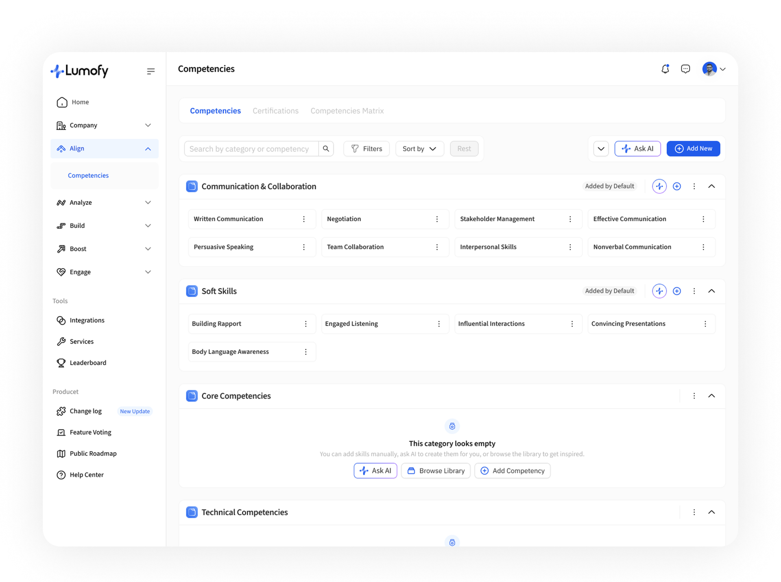Open options for Engaged Listening competency

tap(439, 324)
